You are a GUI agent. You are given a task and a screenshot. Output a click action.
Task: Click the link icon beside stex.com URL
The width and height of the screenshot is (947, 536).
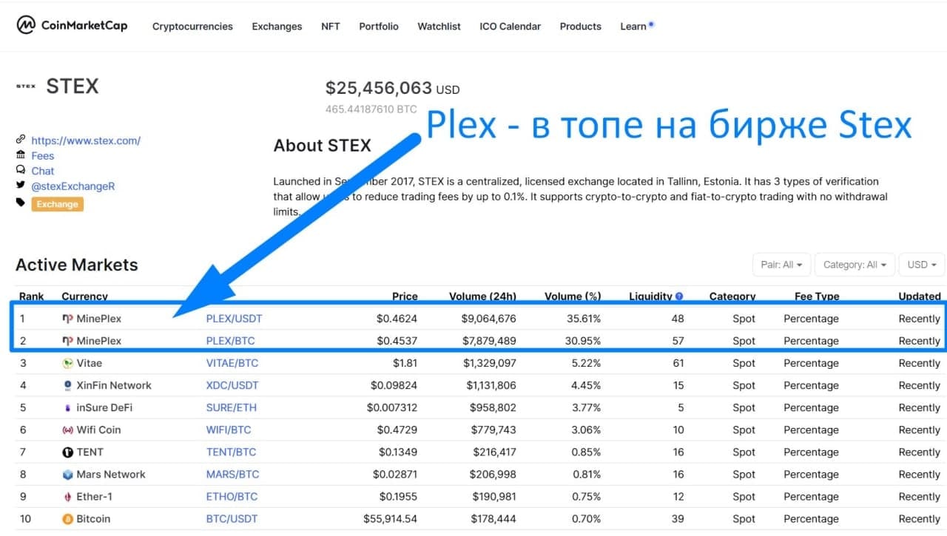(x=21, y=140)
